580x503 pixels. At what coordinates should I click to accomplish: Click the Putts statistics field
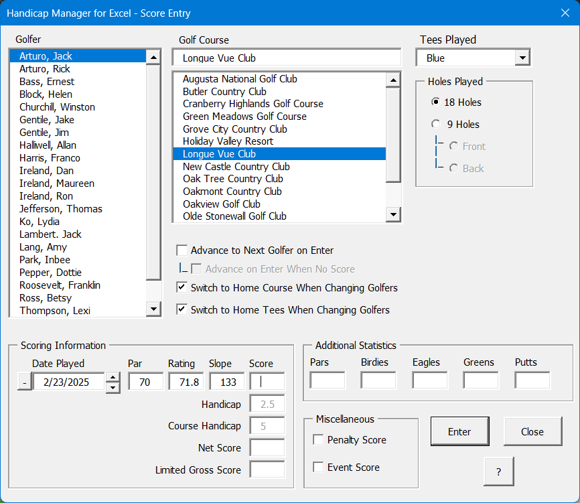[532, 380]
